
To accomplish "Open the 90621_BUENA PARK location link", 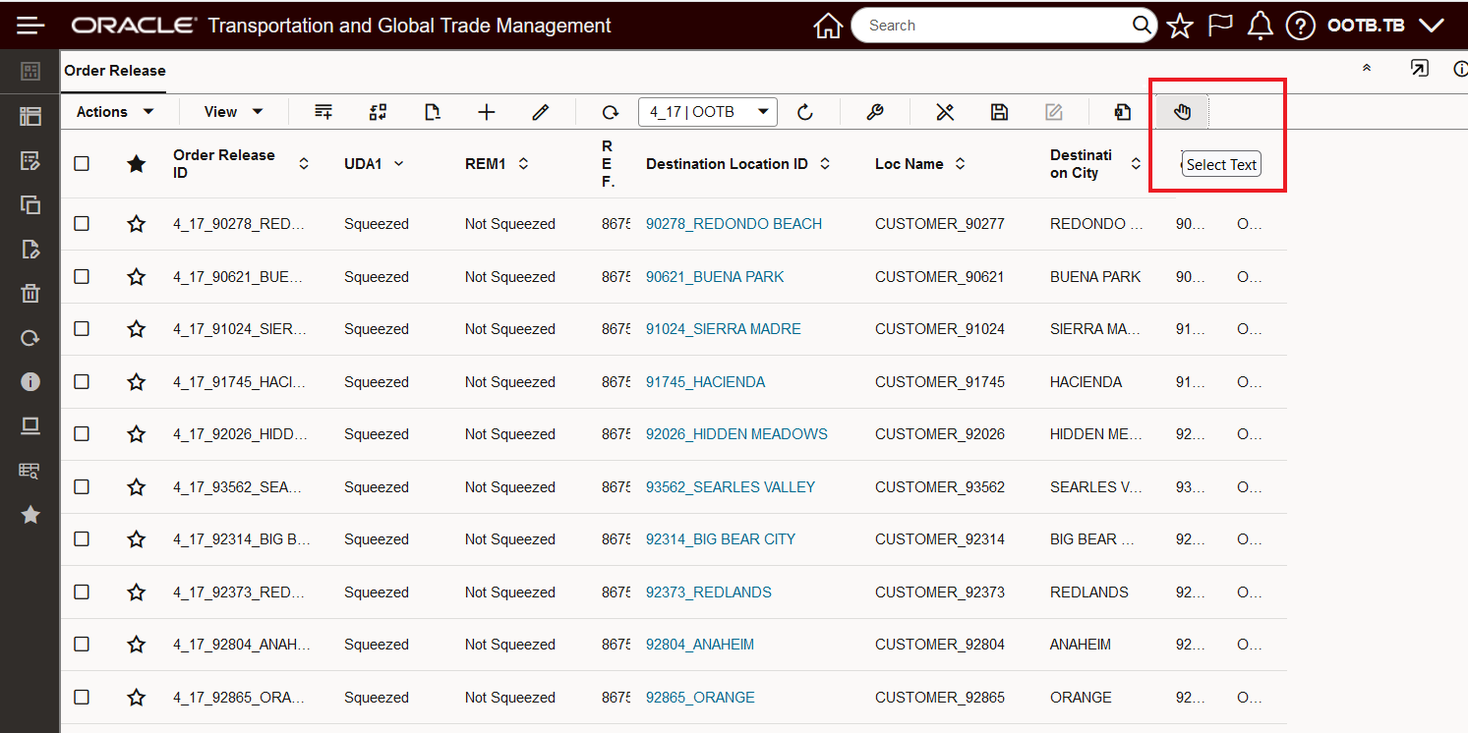I will pyautogui.click(x=715, y=277).
